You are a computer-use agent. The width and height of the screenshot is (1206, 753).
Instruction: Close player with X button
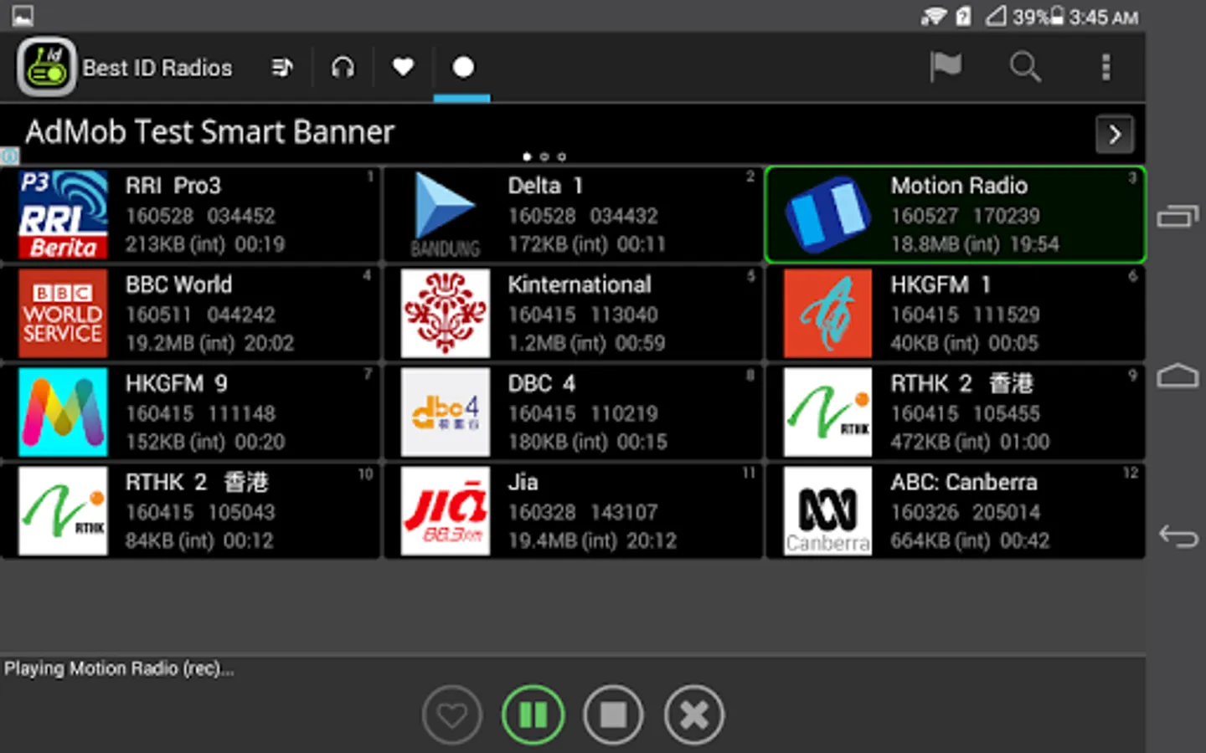point(693,715)
